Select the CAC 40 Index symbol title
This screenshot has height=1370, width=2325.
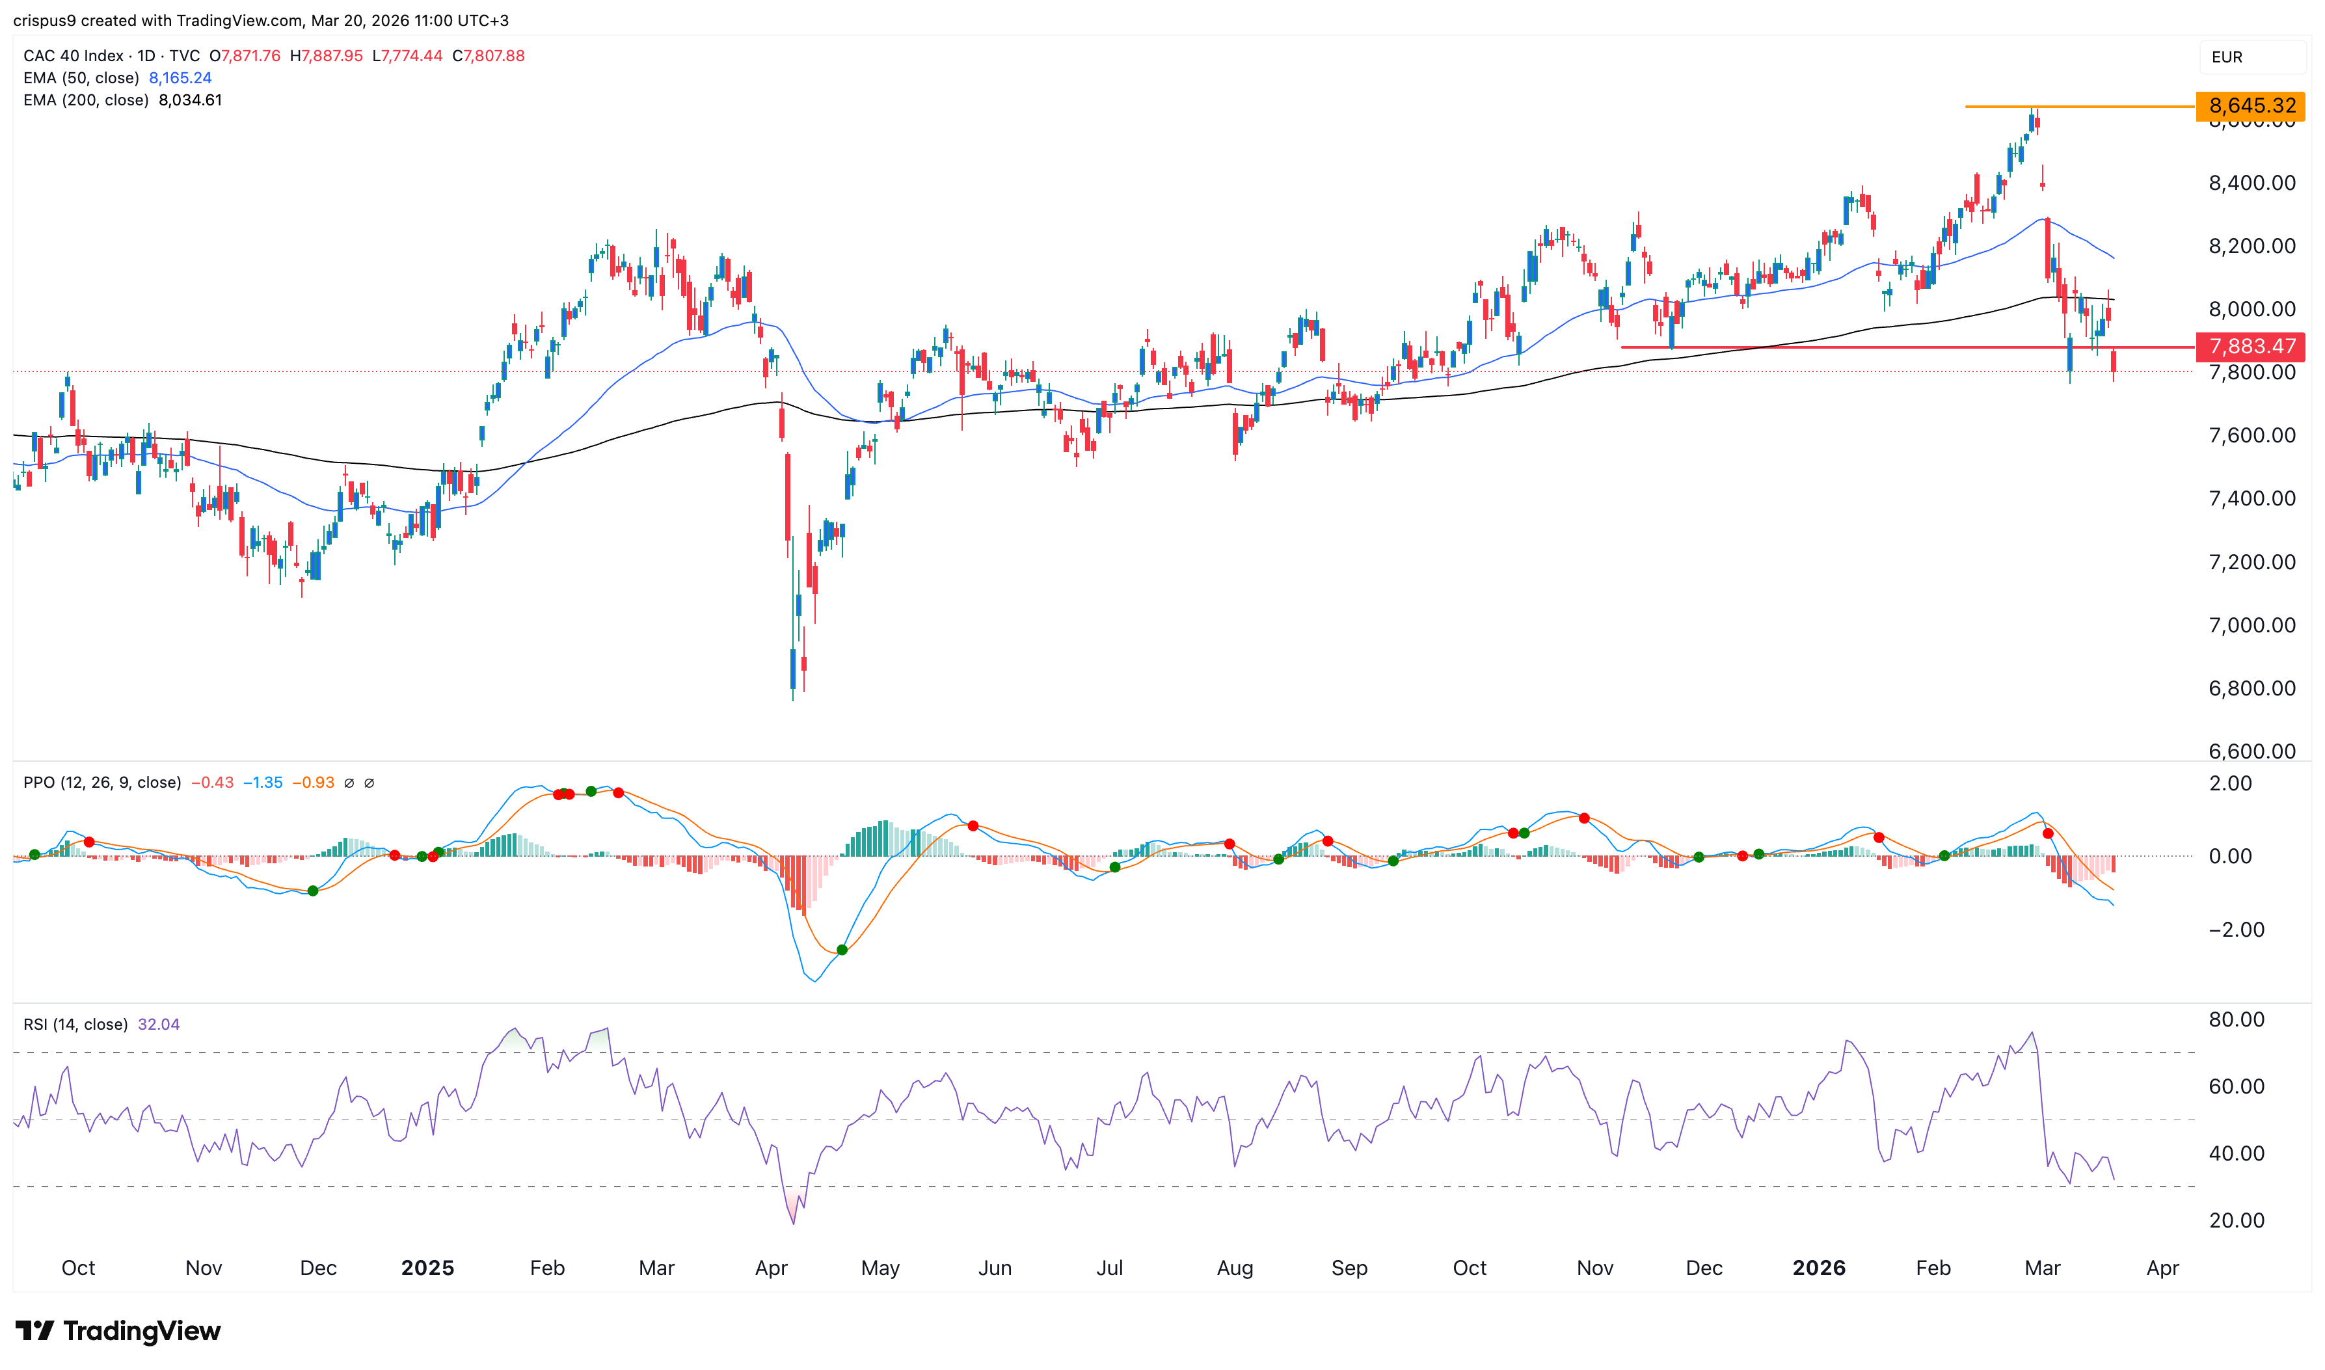tap(73, 55)
